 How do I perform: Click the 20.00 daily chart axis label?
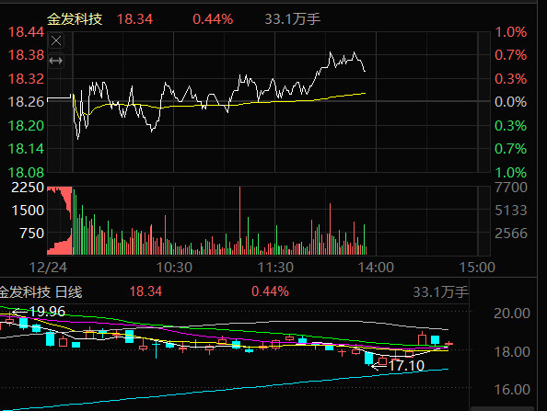512,314
